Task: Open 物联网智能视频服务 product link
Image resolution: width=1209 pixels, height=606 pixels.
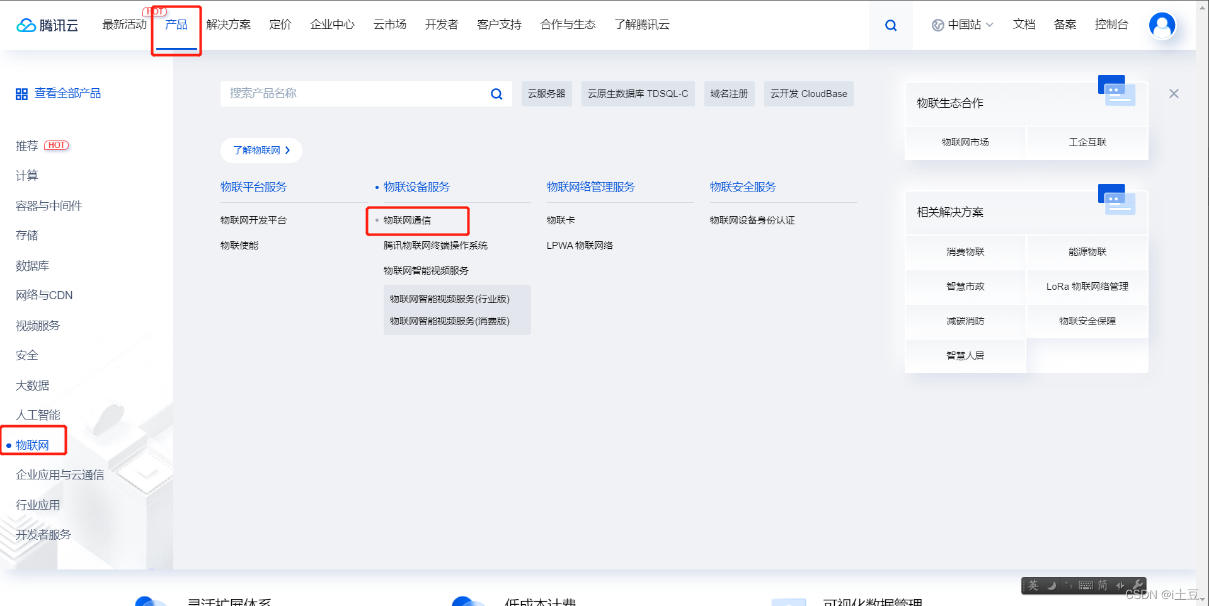Action: click(426, 271)
